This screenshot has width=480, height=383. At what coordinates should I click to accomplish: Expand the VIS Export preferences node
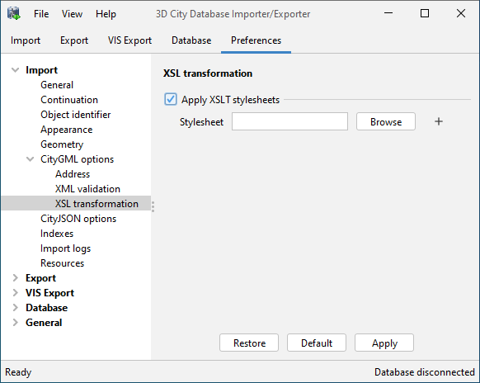pyautogui.click(x=15, y=292)
